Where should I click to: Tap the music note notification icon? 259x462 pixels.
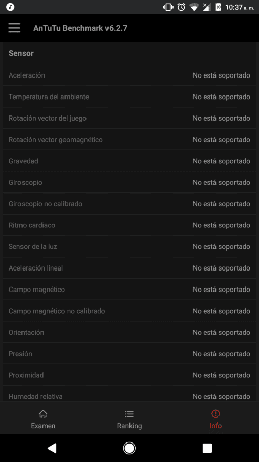(10, 7)
